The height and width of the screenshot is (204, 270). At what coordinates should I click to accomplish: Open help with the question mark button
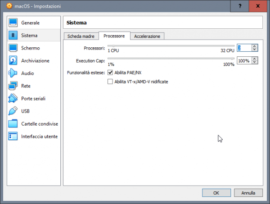click(x=240, y=6)
